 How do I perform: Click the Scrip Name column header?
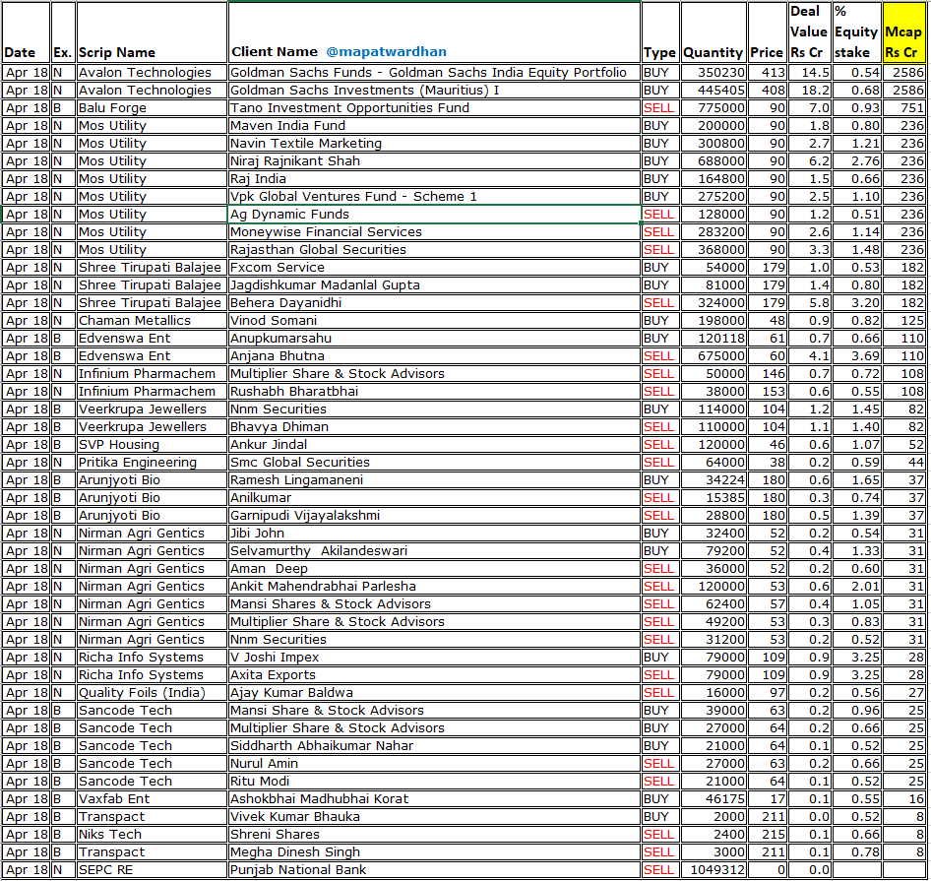[x=152, y=32]
